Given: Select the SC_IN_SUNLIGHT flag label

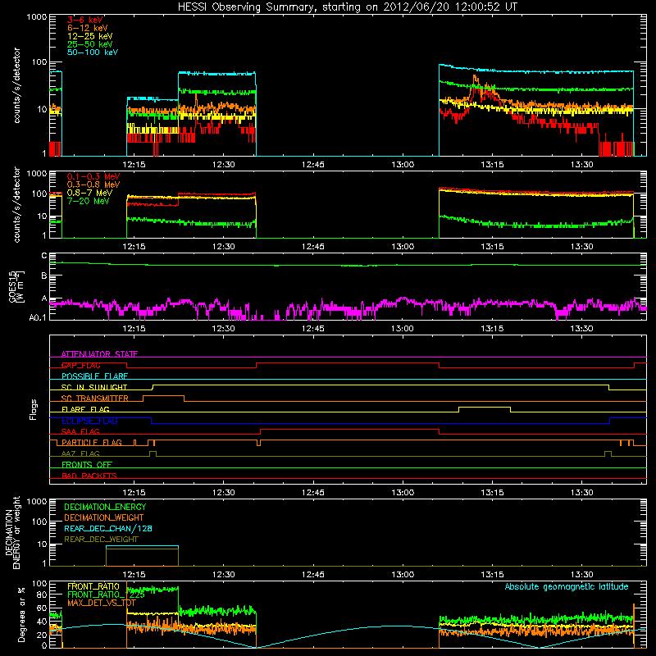Looking at the screenshot, I should 94,387.
